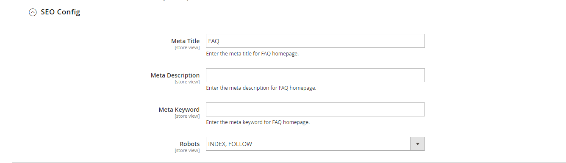566x163 pixels.
Task: Click into the empty Meta Description field
Action: click(x=315, y=75)
